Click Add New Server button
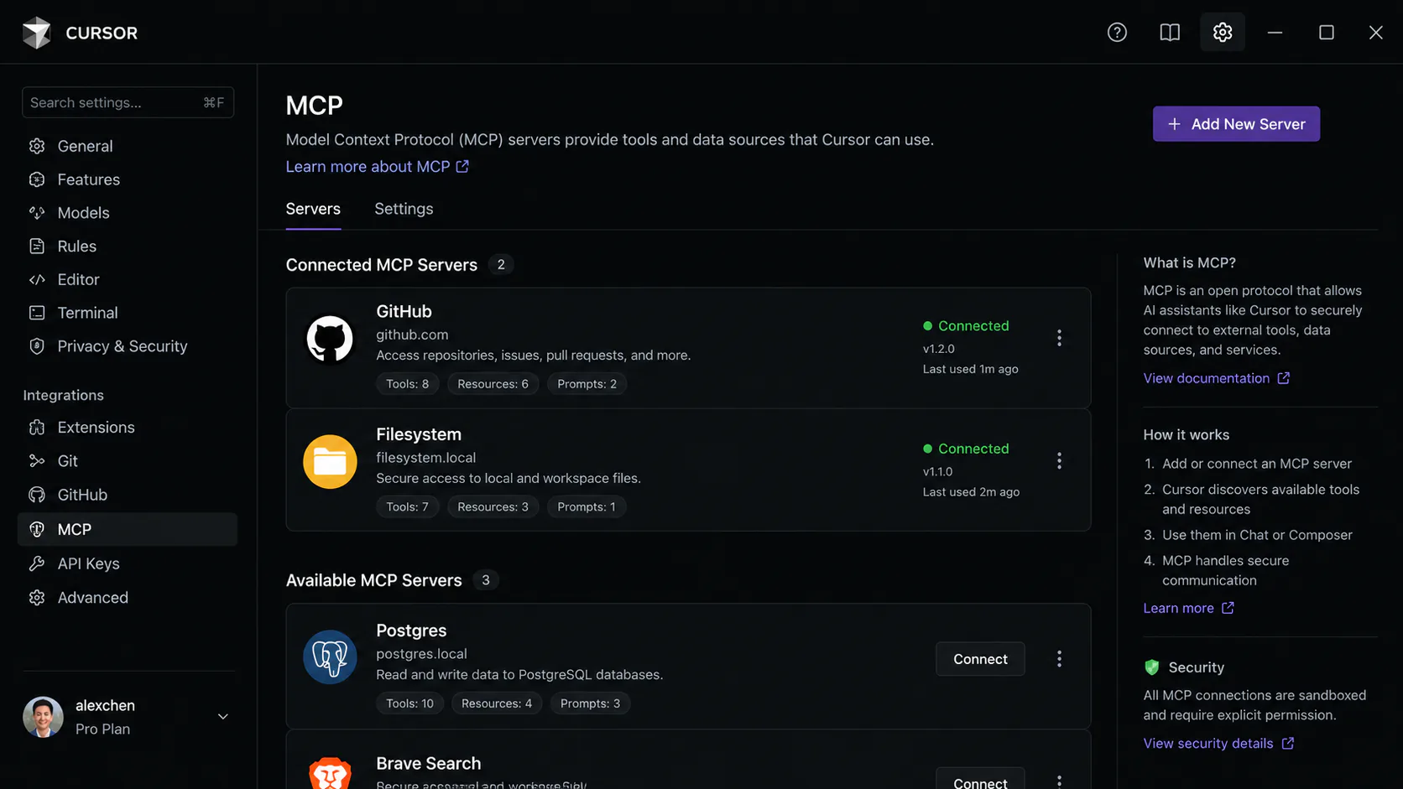This screenshot has width=1403, height=789. click(x=1236, y=124)
